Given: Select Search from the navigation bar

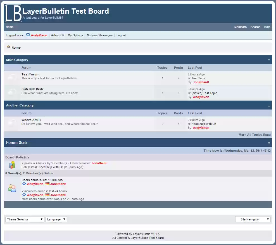Looking at the screenshot, I should pos(255,27).
